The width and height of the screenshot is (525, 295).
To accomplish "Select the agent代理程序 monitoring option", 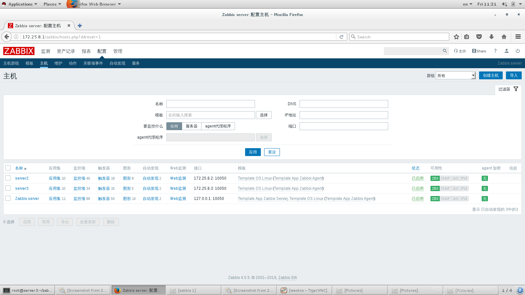I will tap(218, 126).
